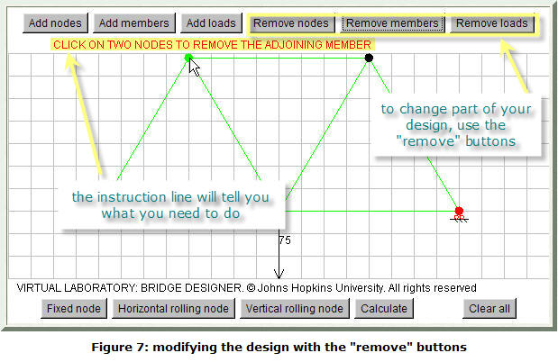
Task: Select the Add members button
Action: click(134, 23)
